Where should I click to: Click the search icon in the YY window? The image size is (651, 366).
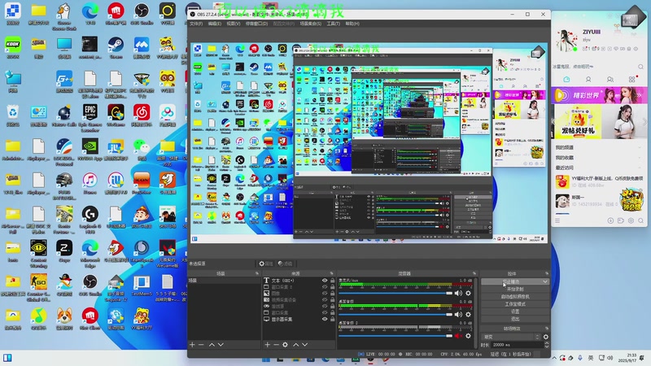pyautogui.click(x=640, y=67)
